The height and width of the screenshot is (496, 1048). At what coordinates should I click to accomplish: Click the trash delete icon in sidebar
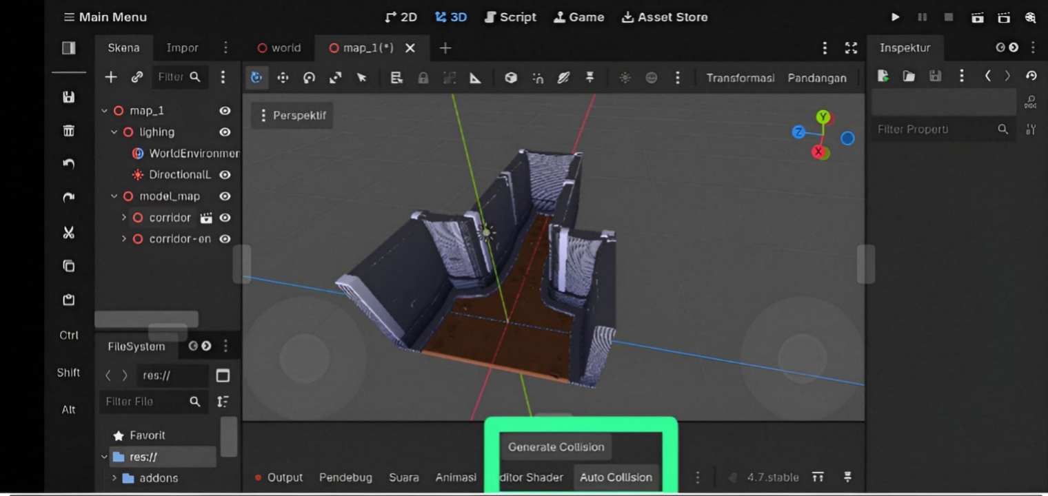click(69, 131)
